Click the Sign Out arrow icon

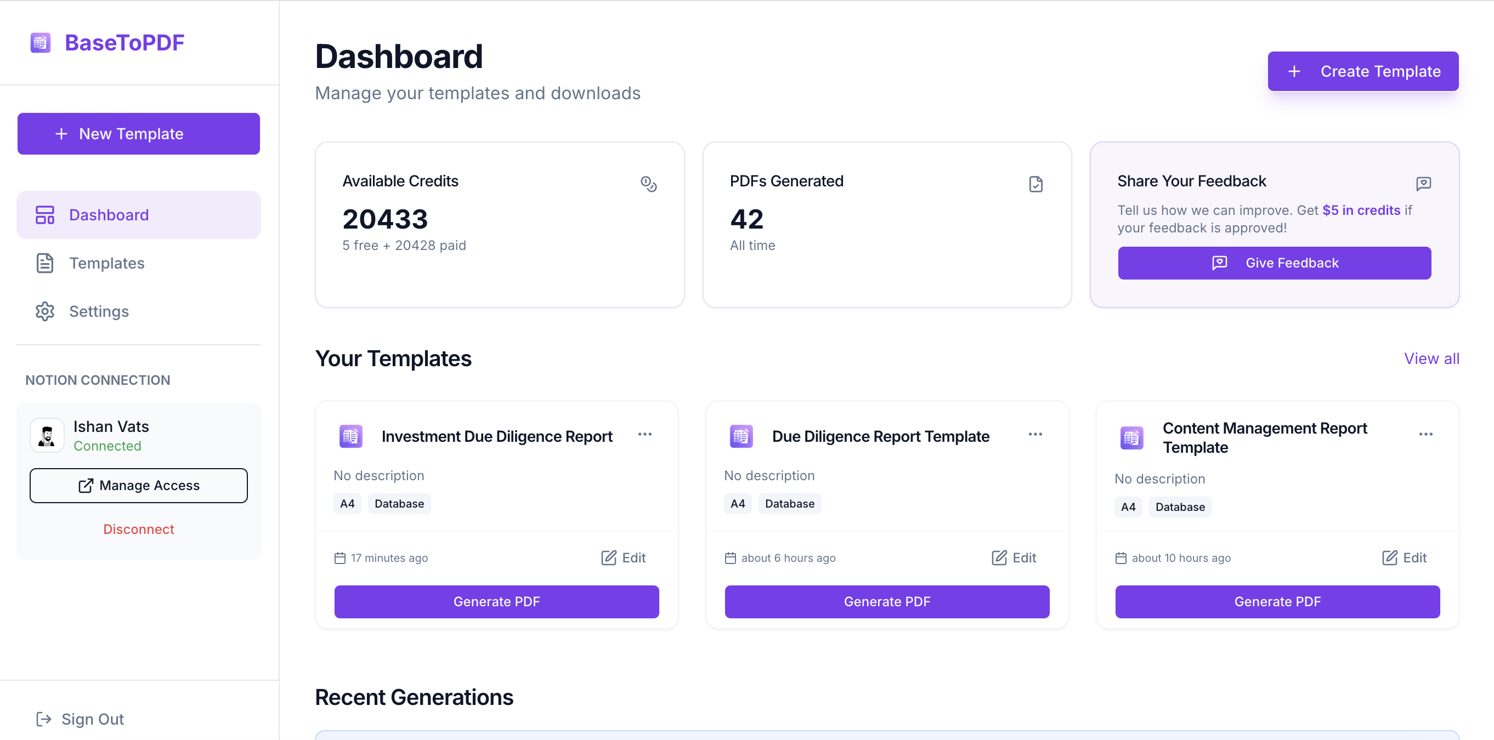(x=44, y=719)
